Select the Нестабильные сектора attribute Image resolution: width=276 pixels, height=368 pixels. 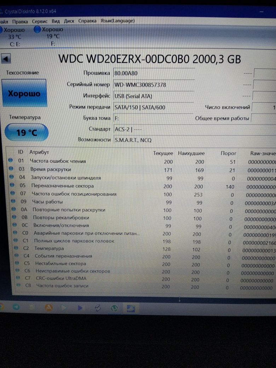coord(61,263)
